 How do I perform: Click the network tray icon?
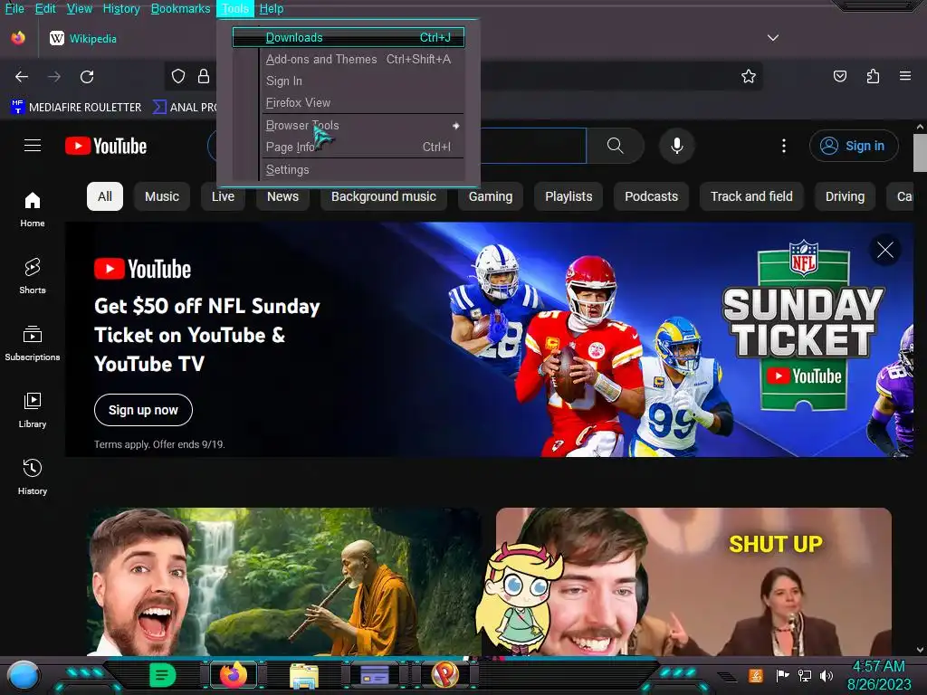coord(804,675)
